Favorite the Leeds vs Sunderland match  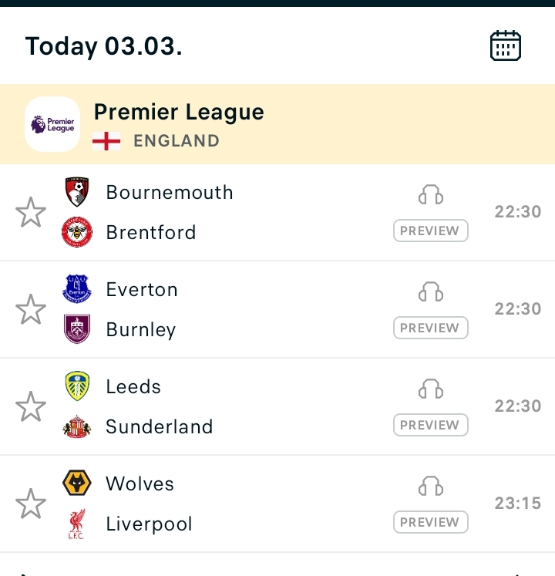point(31,406)
